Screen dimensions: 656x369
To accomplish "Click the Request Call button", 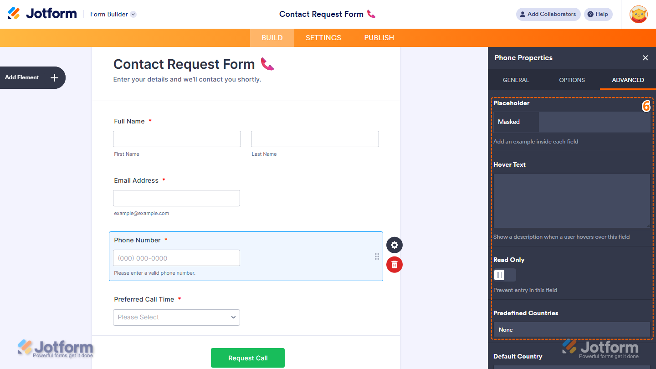I will pyautogui.click(x=247, y=358).
